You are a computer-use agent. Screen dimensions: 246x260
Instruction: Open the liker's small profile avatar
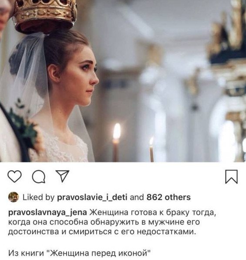pos(13,197)
